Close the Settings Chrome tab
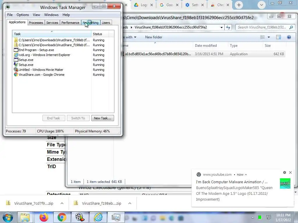 pyautogui.click(x=203, y=5)
